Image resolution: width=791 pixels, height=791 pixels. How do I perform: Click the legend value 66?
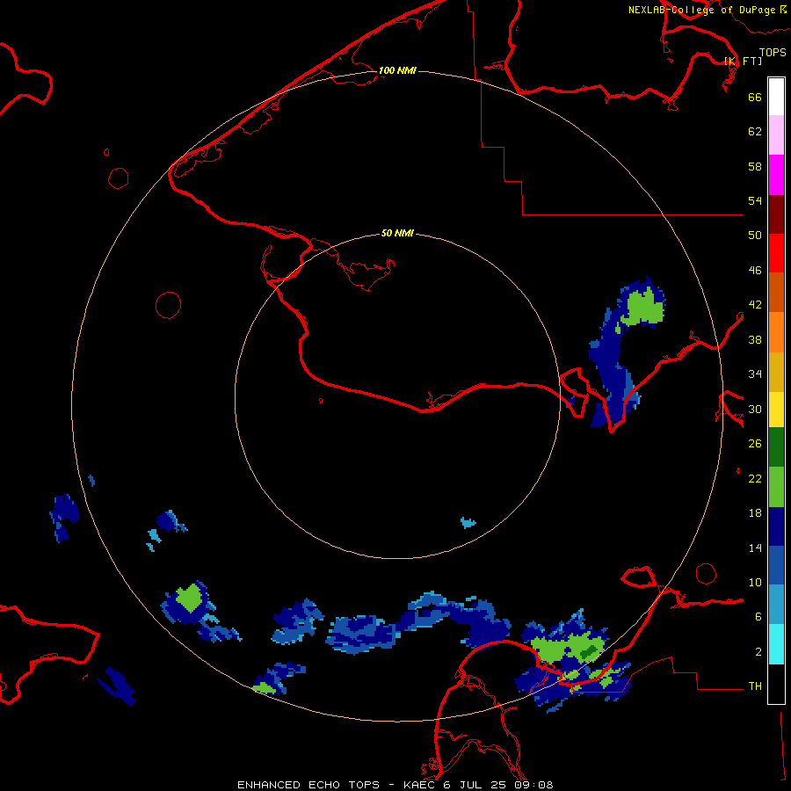(755, 97)
